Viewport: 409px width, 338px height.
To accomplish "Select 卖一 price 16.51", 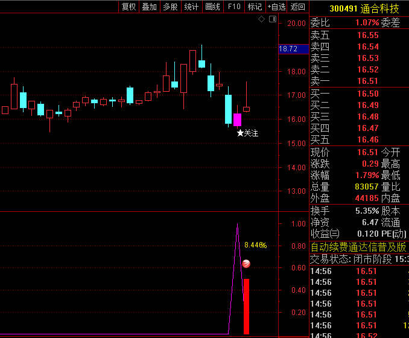I will point(368,81).
